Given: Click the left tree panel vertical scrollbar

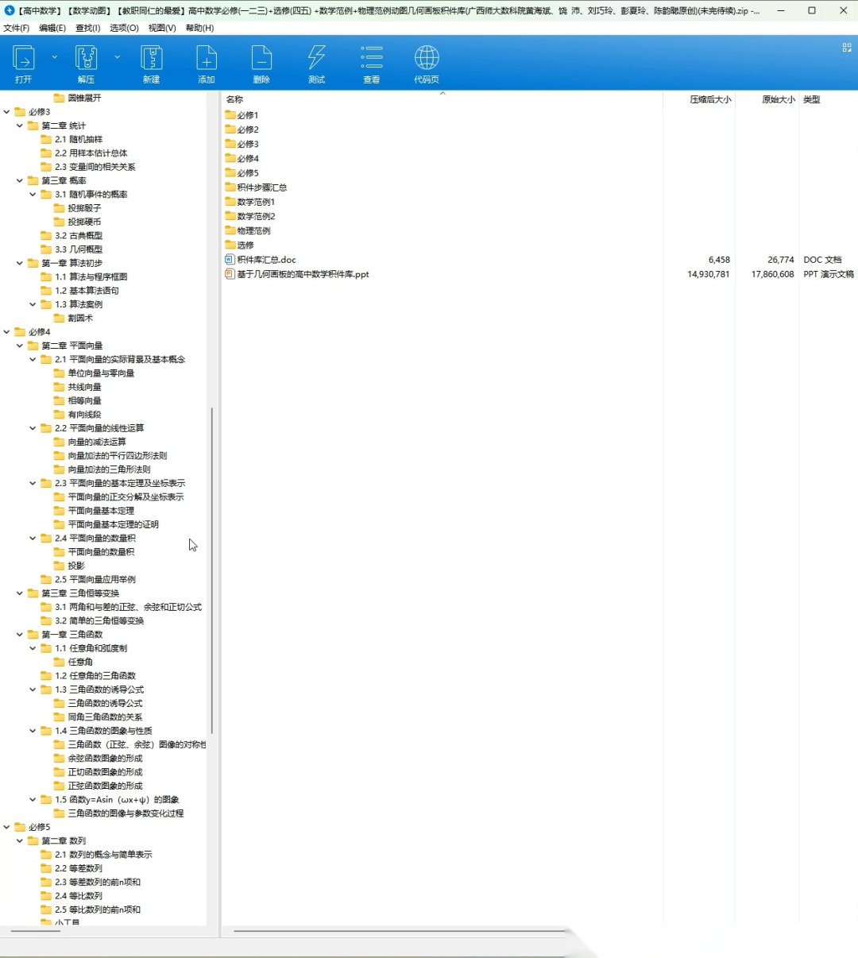Looking at the screenshot, I should tap(212, 570).
